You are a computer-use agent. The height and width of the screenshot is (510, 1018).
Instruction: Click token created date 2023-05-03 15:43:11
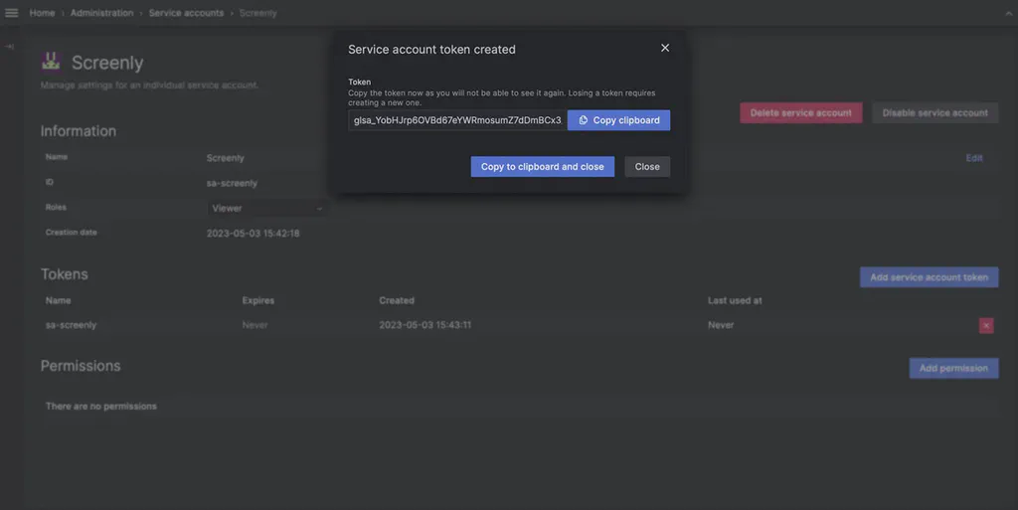(425, 325)
